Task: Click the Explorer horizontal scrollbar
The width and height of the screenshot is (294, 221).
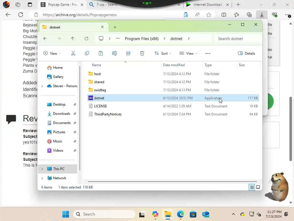Action: coord(173,182)
